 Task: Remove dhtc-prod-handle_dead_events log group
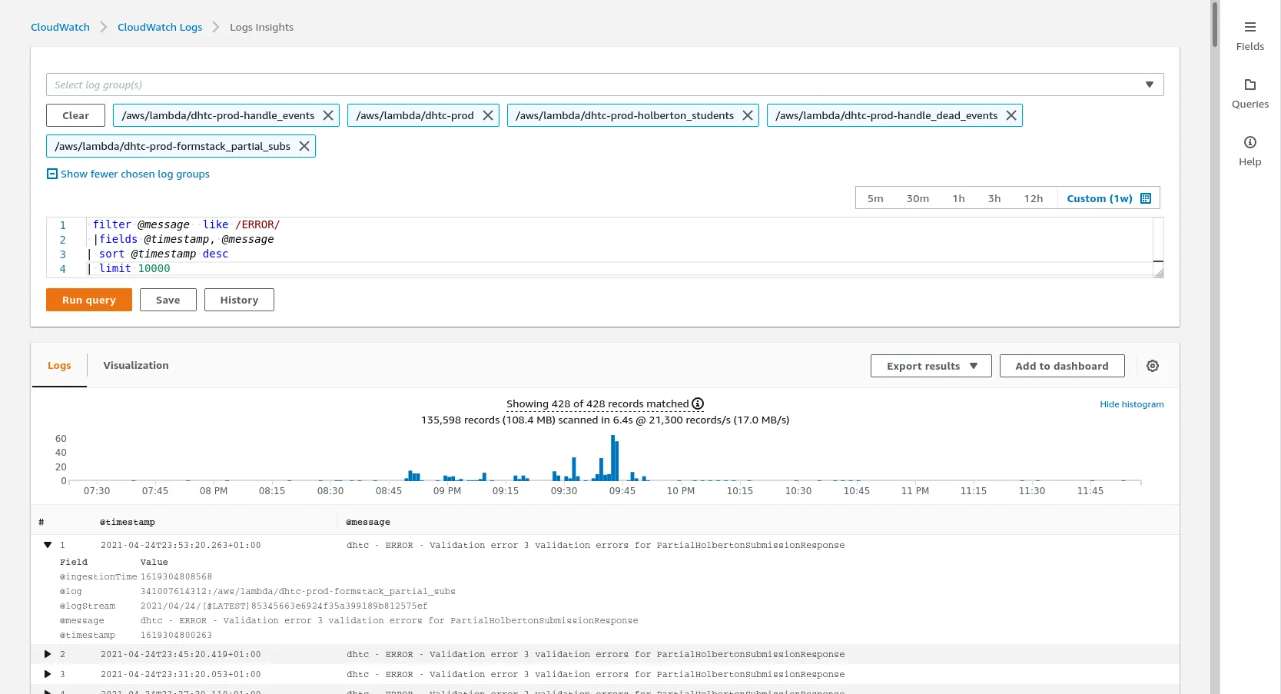coord(1011,115)
